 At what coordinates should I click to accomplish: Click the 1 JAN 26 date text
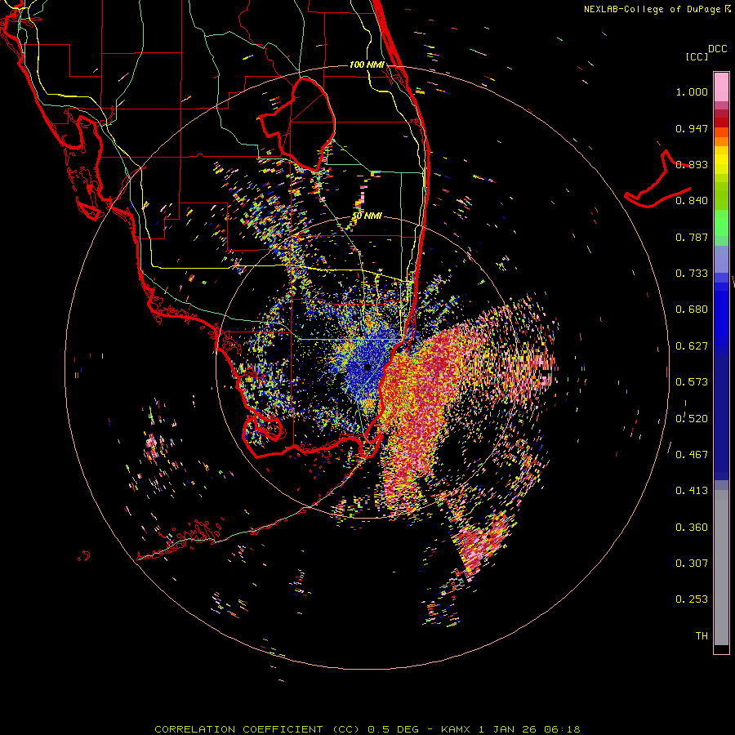pyautogui.click(x=509, y=729)
